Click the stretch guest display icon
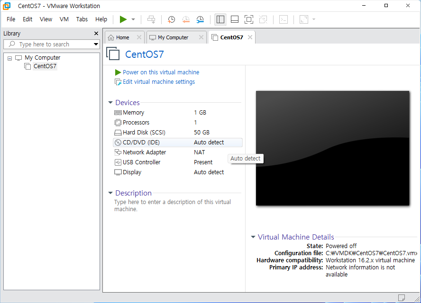Viewport: 421px width, 303px height. (304, 19)
